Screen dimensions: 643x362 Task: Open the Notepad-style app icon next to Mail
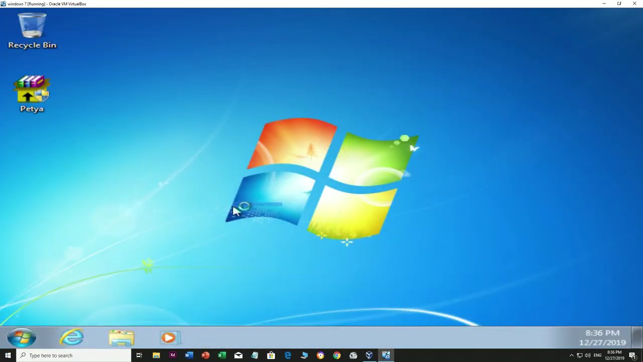[255, 355]
